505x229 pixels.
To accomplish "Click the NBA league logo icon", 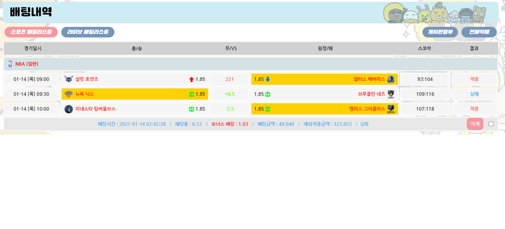I will (10, 64).
